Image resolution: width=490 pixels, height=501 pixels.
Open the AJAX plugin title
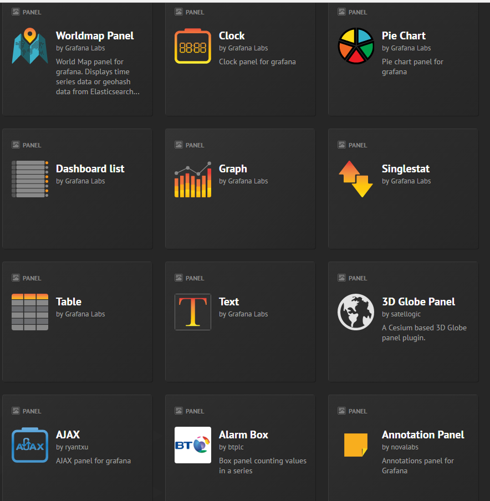pos(68,434)
